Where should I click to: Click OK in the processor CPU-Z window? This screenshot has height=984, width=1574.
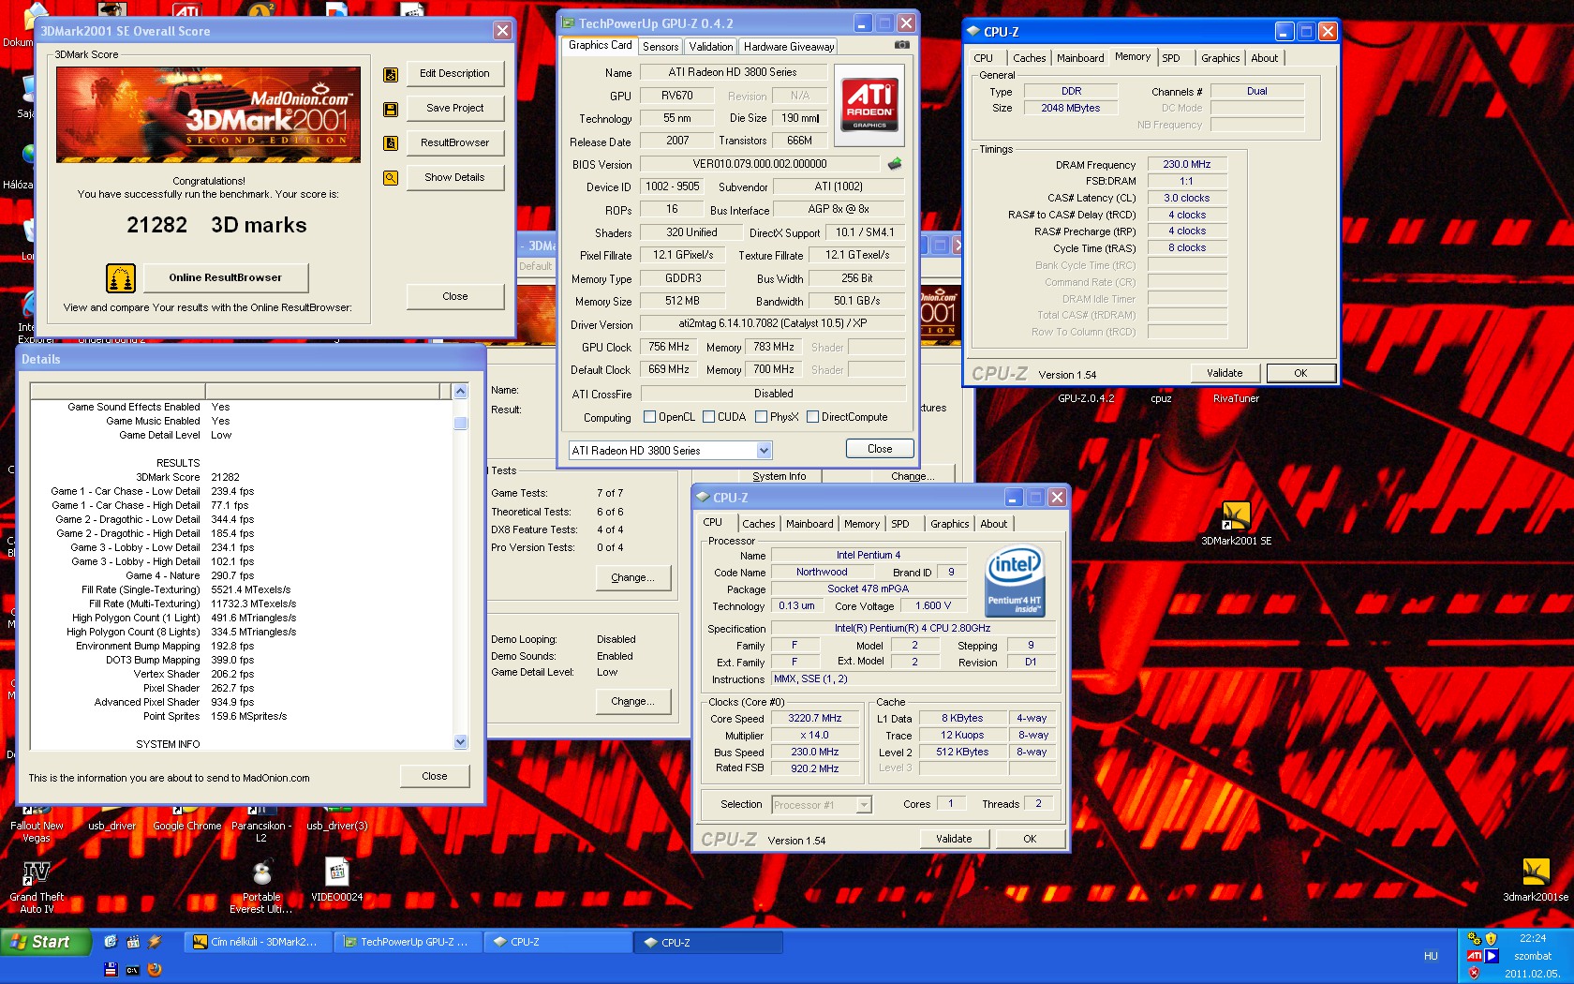pos(1030,840)
